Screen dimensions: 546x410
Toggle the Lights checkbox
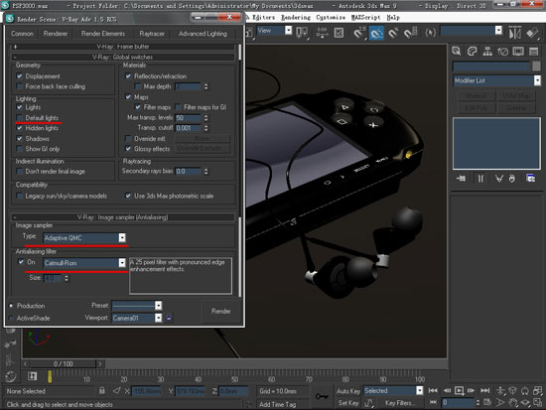[20, 107]
